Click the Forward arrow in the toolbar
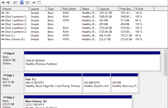 tap(8, 3)
